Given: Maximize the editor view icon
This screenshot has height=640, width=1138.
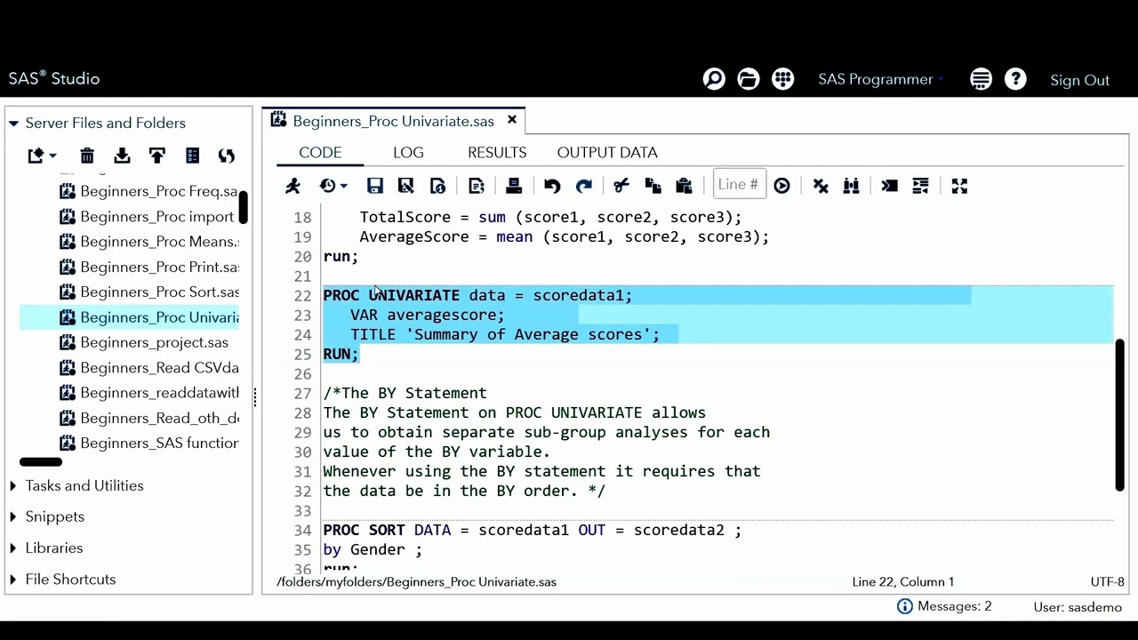Looking at the screenshot, I should (x=959, y=186).
